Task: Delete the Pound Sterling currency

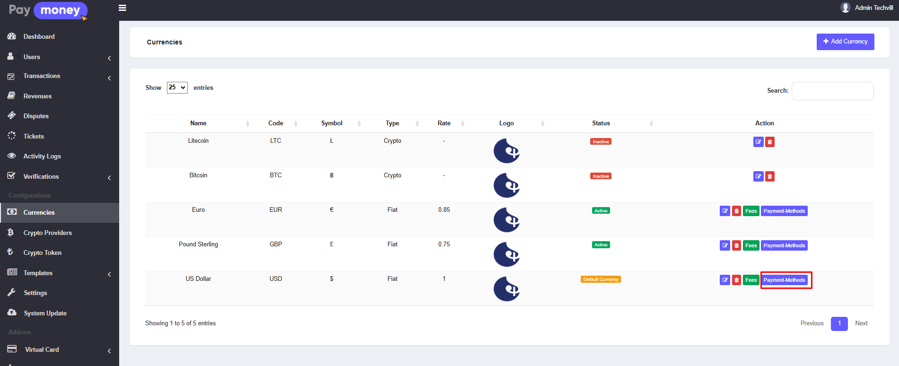Action: [736, 245]
